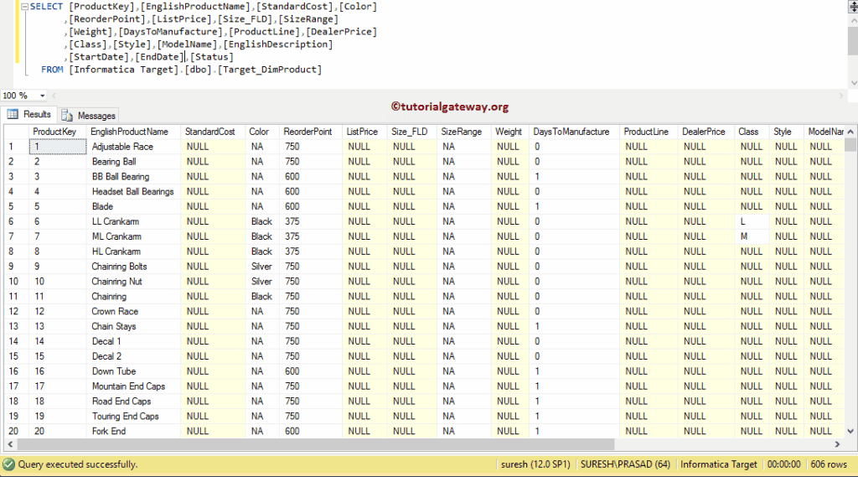Click the results grid scroll up arrow
Screen dimensions: 858x477
click(850, 132)
